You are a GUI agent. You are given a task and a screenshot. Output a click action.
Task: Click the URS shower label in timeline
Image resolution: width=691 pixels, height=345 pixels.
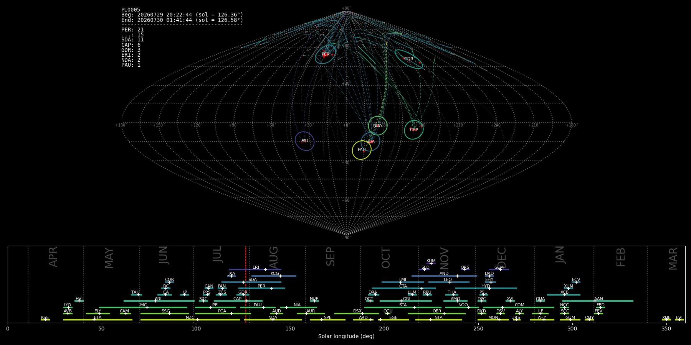(516, 318)
